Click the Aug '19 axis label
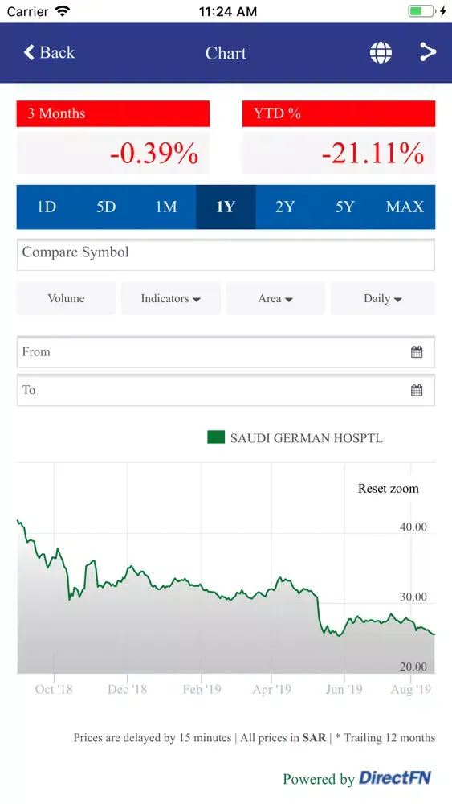The image size is (452, 804). pos(410,690)
